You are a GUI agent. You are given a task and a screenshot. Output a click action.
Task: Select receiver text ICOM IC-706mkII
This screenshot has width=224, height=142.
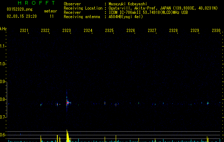click(125, 12)
